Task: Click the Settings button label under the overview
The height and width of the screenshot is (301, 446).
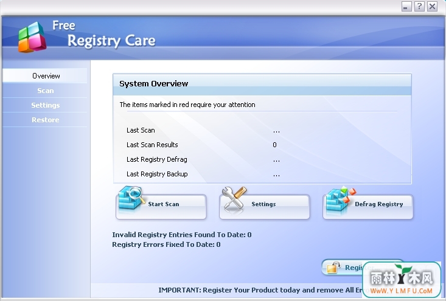Action: (x=263, y=204)
